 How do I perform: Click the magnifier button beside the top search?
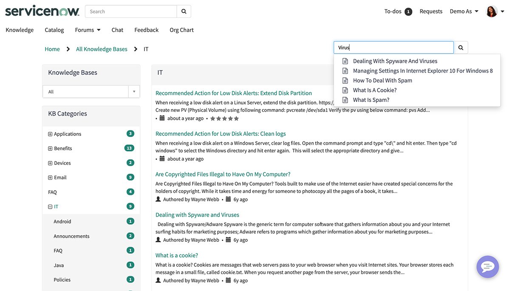[184, 11]
